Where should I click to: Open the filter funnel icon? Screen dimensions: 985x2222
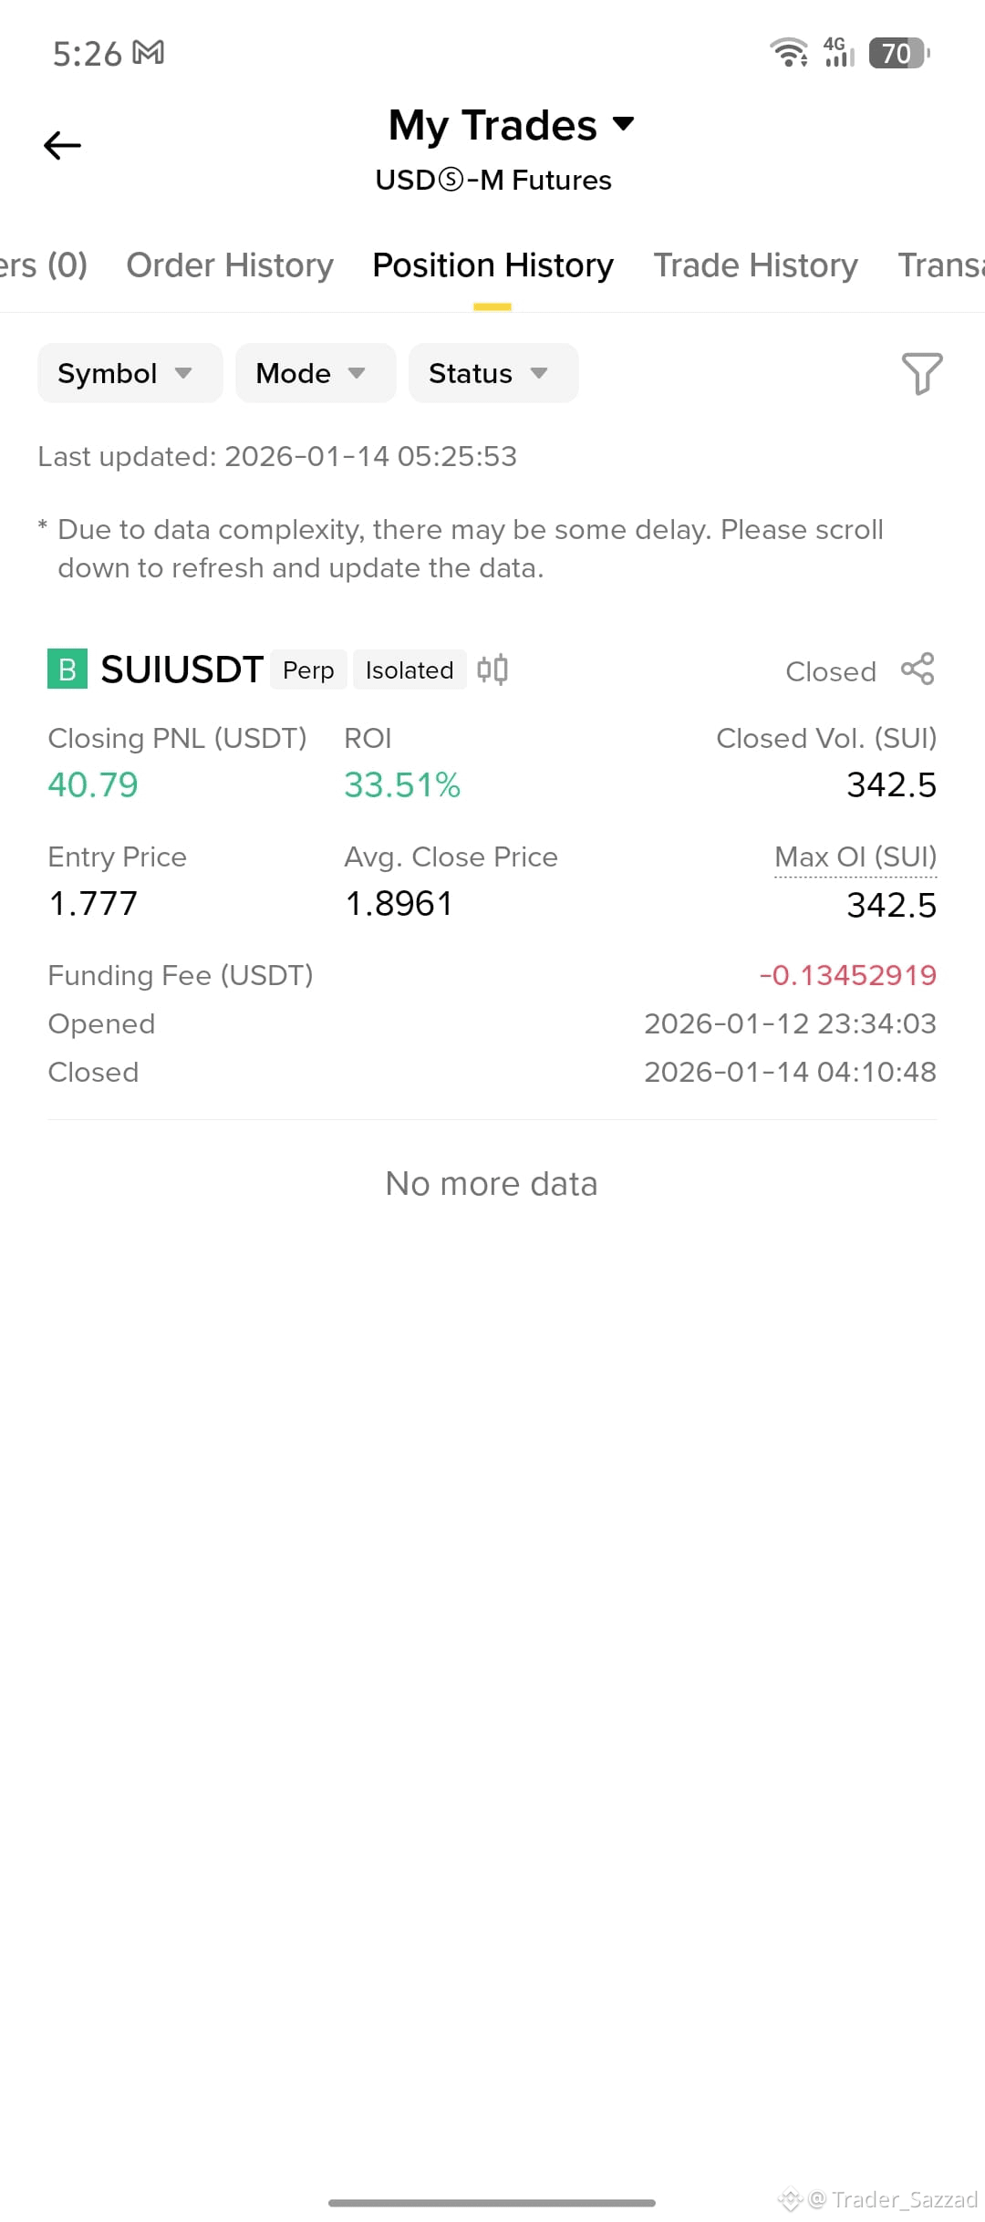921,373
